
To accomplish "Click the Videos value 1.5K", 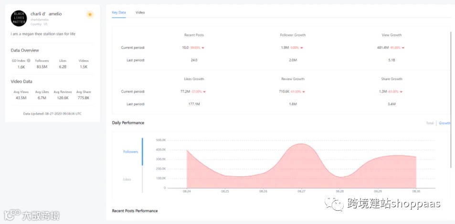I will (84, 67).
